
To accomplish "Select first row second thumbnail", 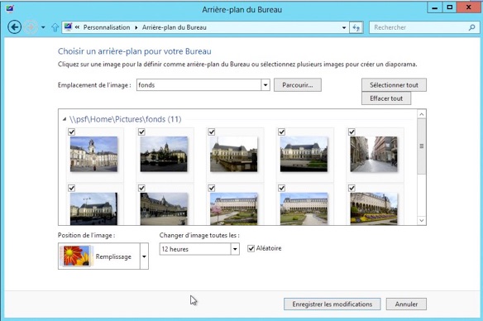I will 164,154.
